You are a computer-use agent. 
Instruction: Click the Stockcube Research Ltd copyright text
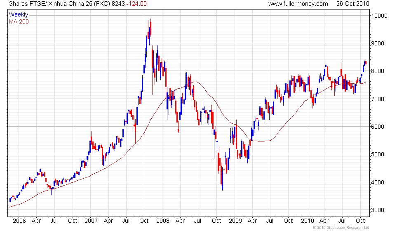(341, 228)
